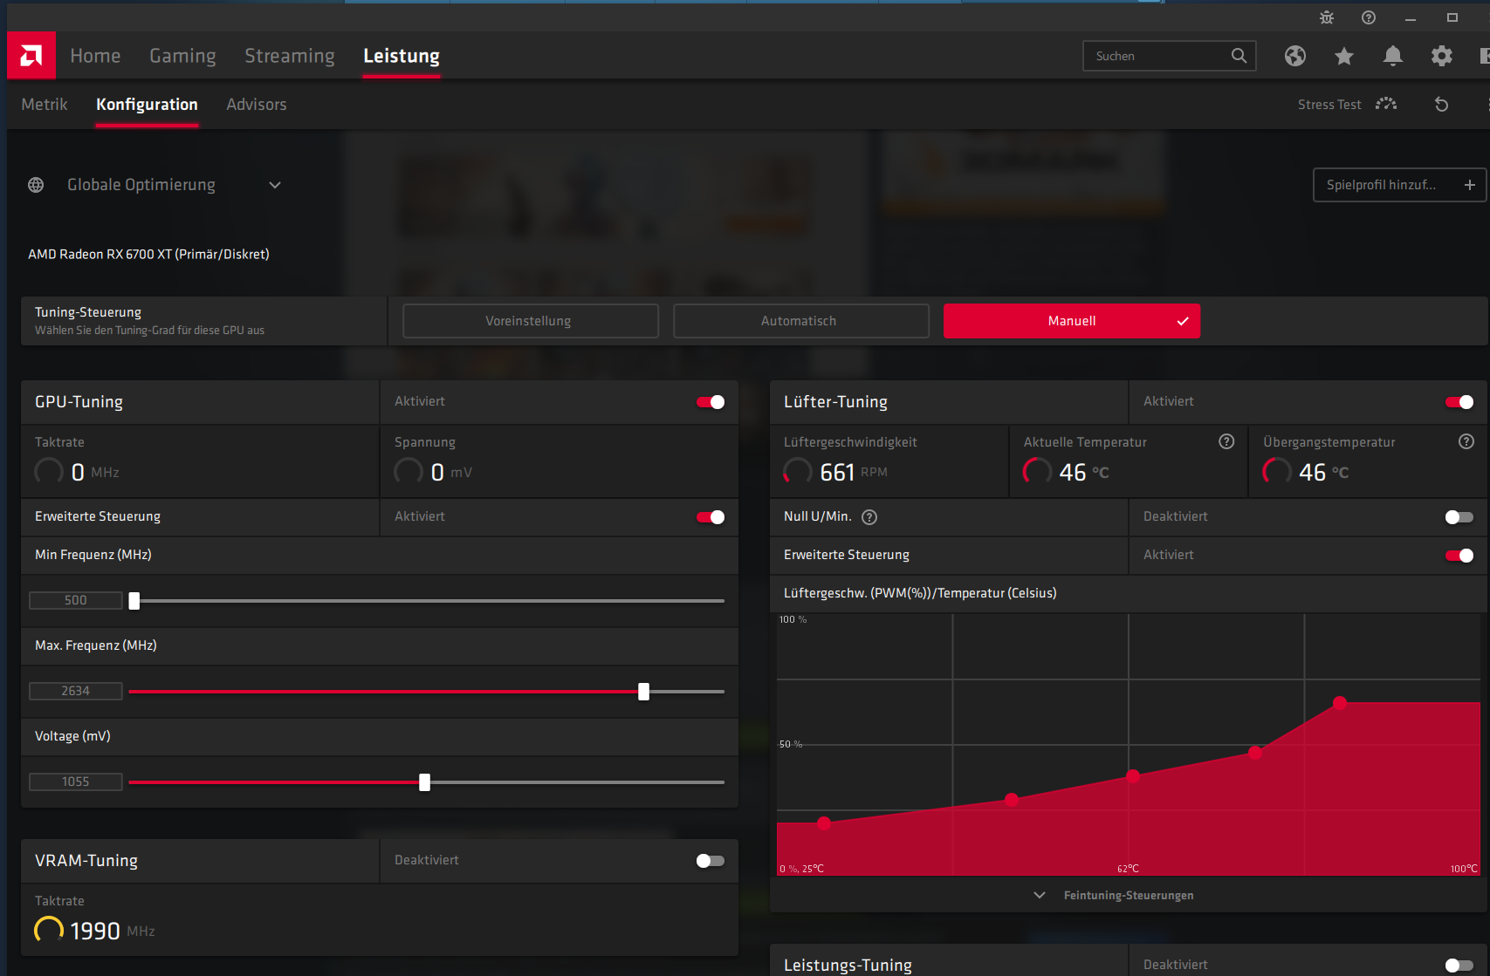Select the fan curve point near 25°C
Screen dimensions: 1490x976
pos(824,822)
